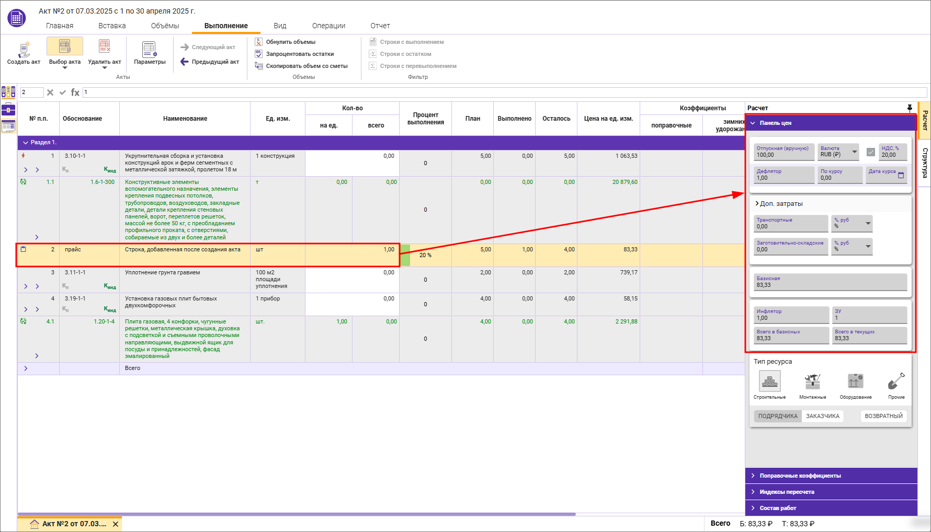Select the Монтажные resource type icon

click(812, 381)
